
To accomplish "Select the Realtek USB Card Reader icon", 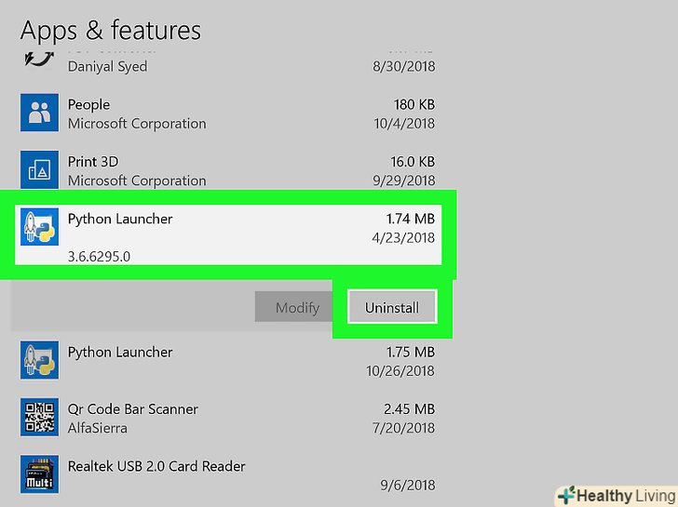I will (x=39, y=474).
